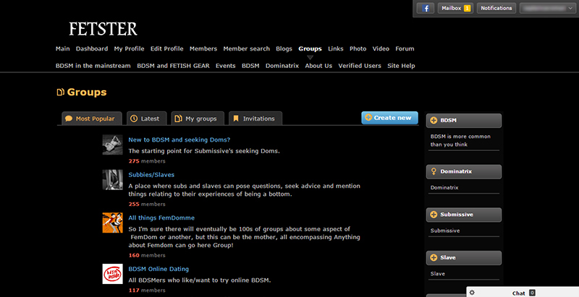This screenshot has height=297, width=579.
Task: Open the Member search menu item
Action: coord(246,49)
